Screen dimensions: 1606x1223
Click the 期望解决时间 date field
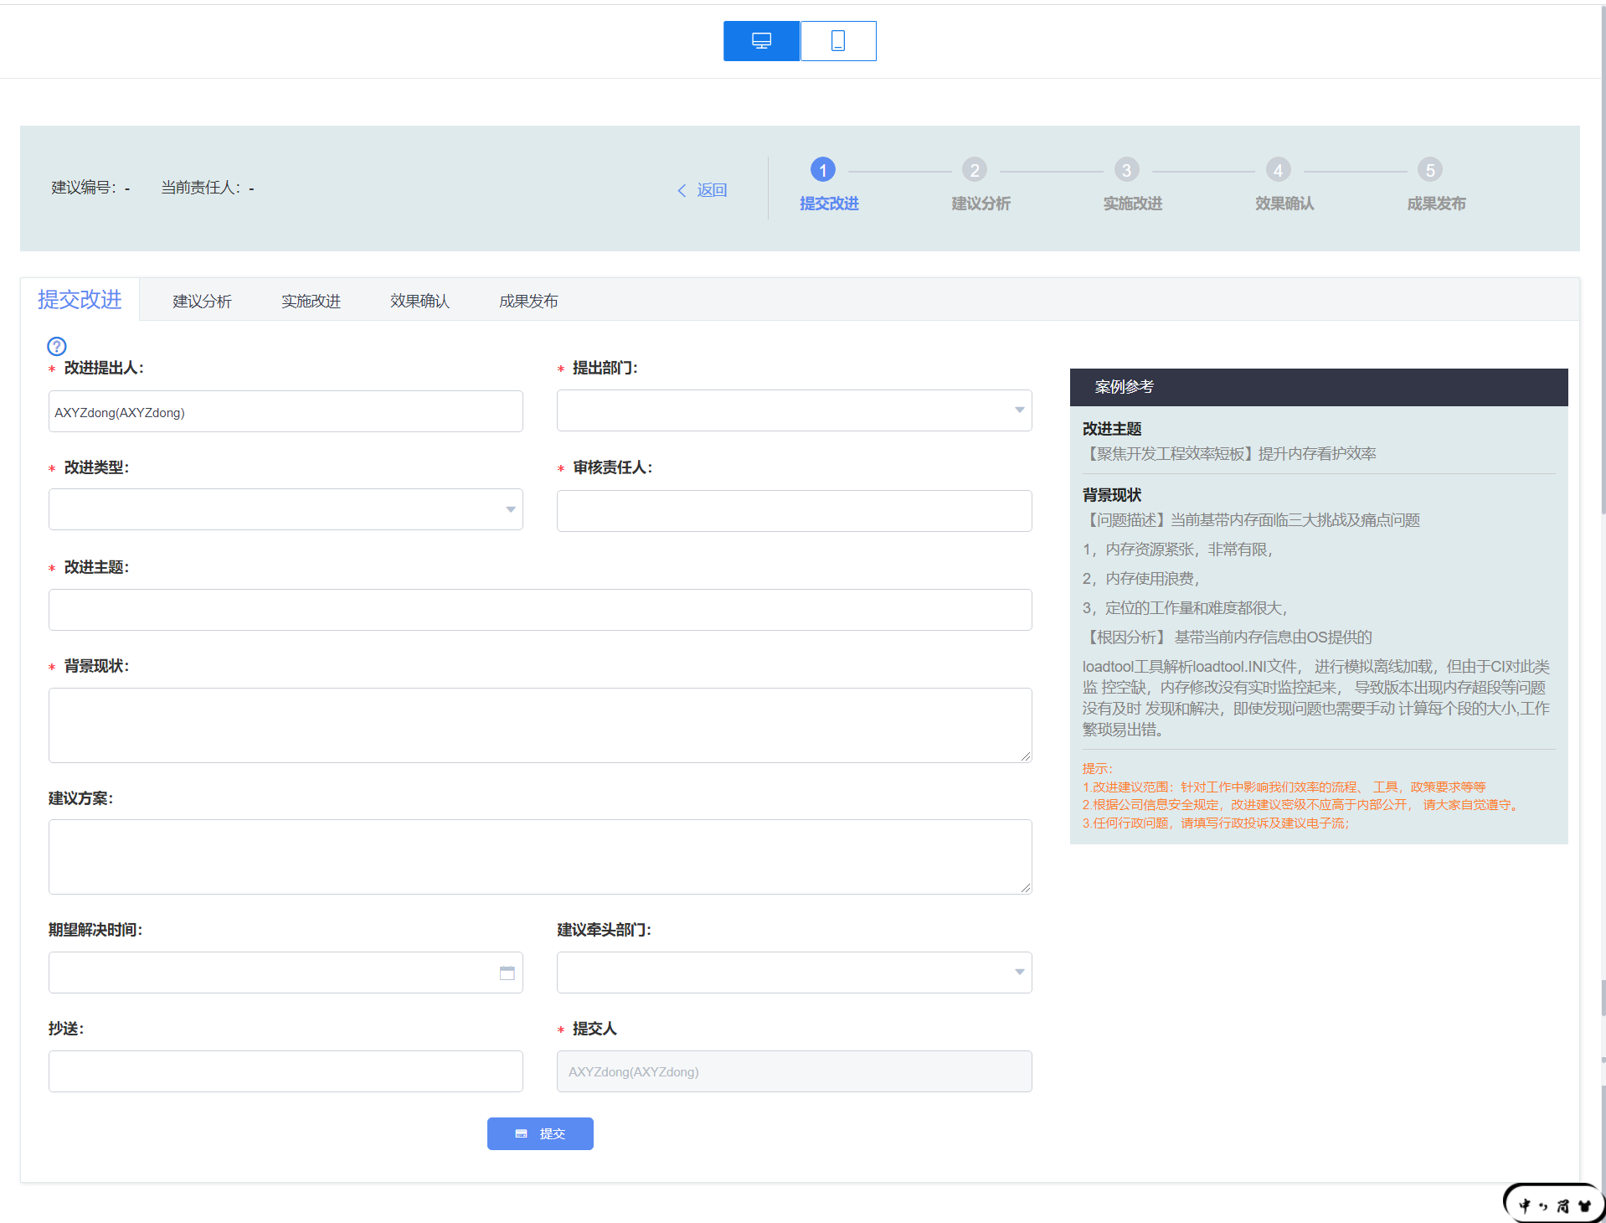coord(286,973)
